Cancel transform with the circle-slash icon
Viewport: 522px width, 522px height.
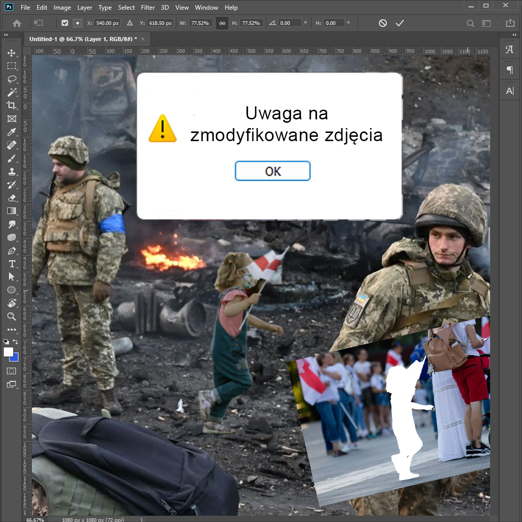tap(382, 23)
